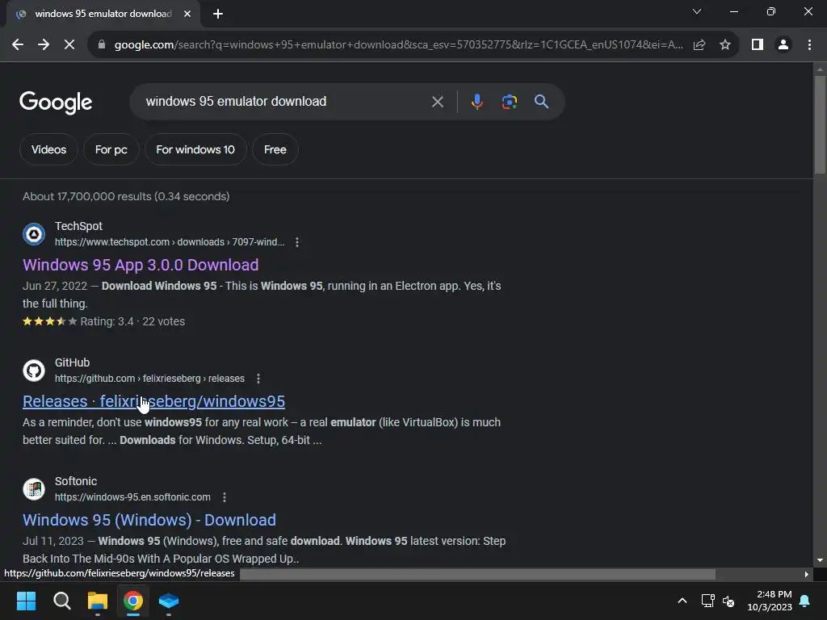The height and width of the screenshot is (620, 827).
Task: Click scrollbar down arrow
Action: click(x=820, y=560)
